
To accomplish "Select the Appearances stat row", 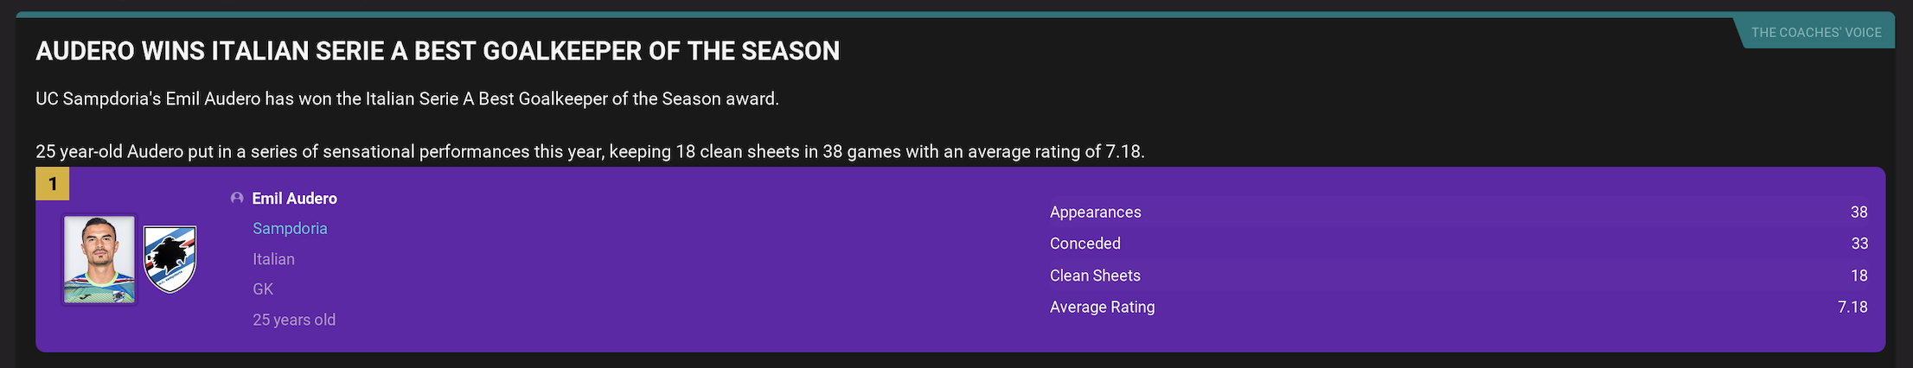I will pyautogui.click(x=1458, y=213).
